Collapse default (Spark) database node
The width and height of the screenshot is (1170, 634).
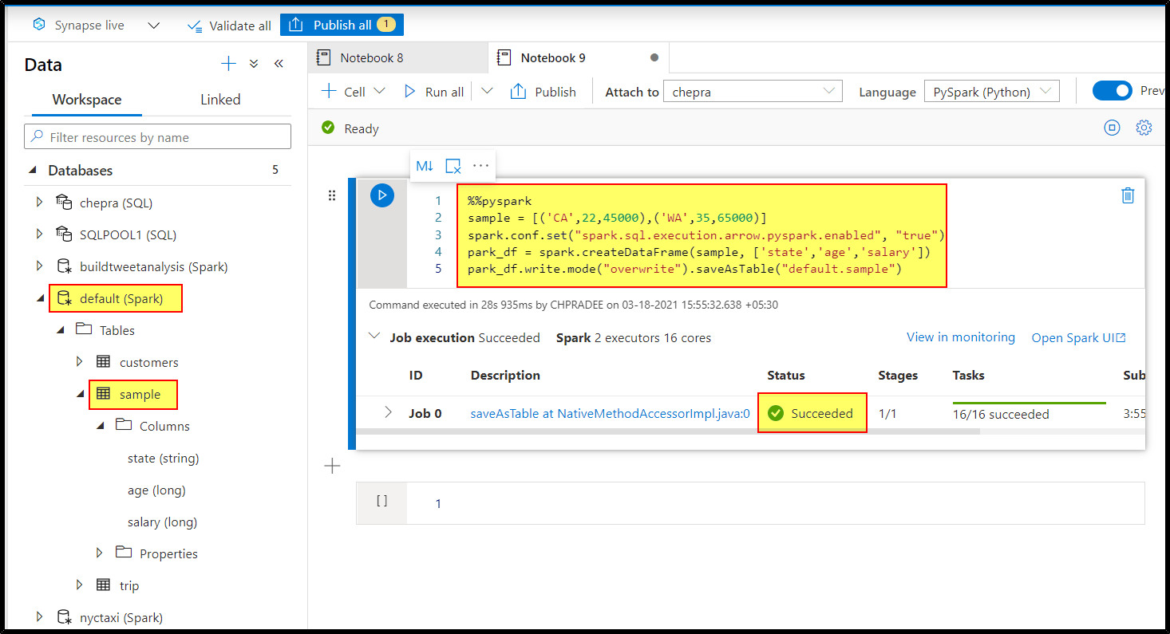(x=40, y=298)
